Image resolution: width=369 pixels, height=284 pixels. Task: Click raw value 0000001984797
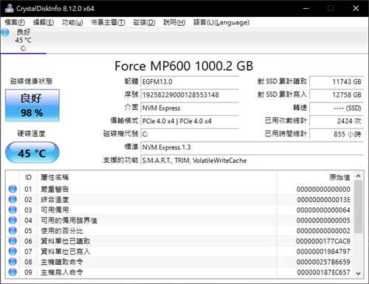pyautogui.click(x=323, y=252)
